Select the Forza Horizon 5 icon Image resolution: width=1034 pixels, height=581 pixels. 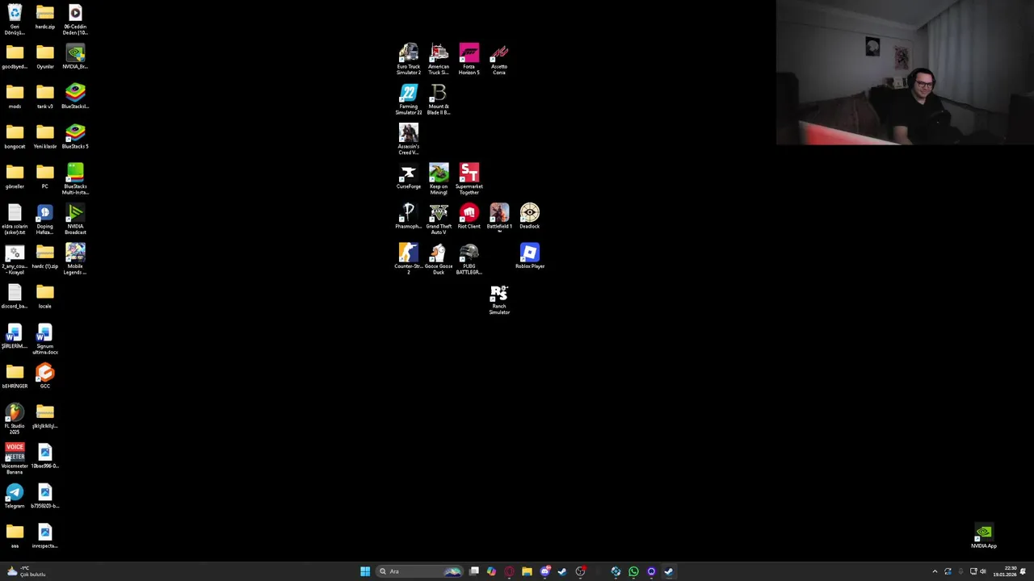[469, 59]
